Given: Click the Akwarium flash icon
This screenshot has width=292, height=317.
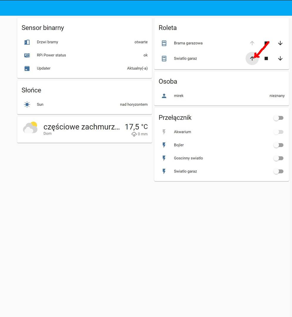Looking at the screenshot, I should (x=164, y=132).
